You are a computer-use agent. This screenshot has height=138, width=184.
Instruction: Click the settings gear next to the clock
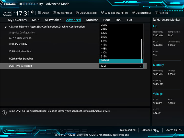[x=32, y=12]
